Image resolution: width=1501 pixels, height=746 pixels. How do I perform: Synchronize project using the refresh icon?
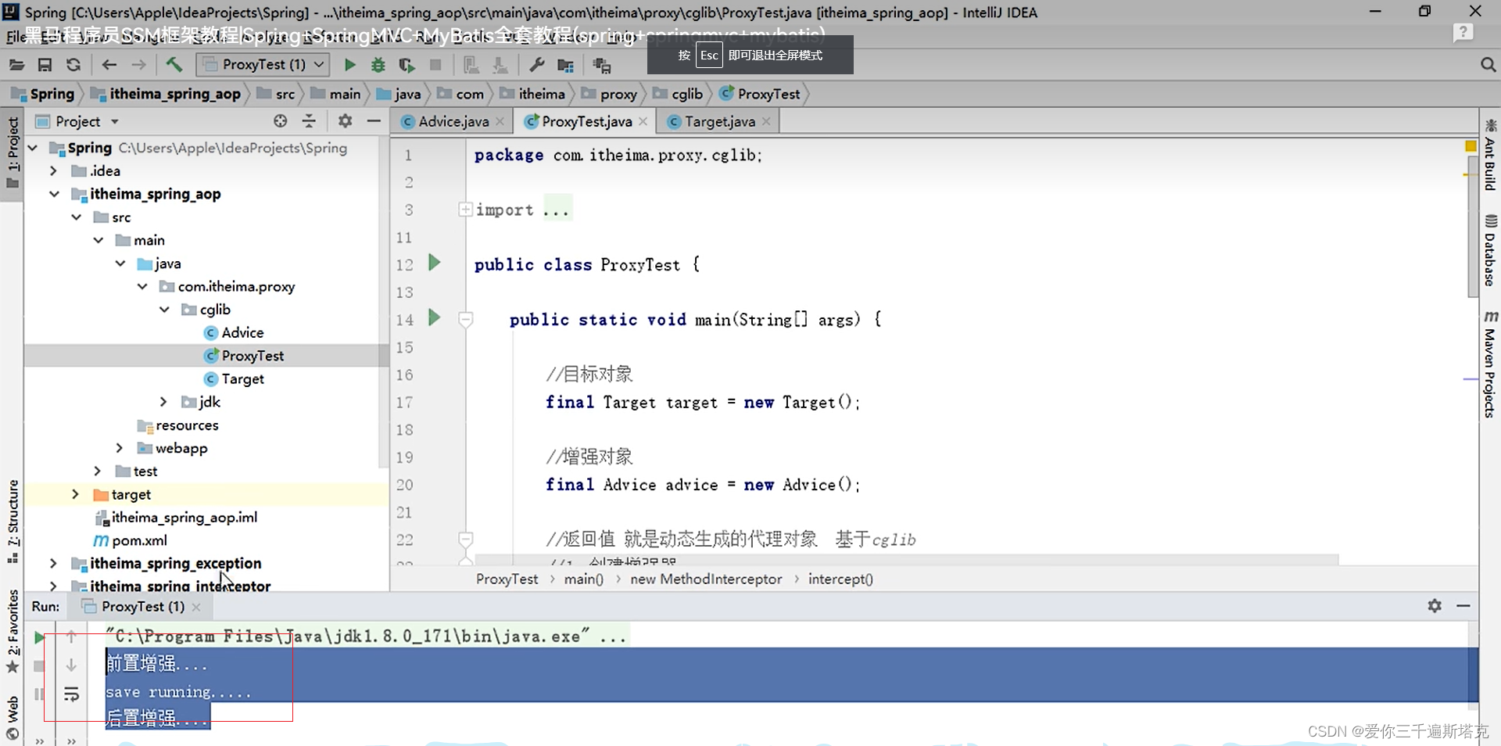[73, 65]
